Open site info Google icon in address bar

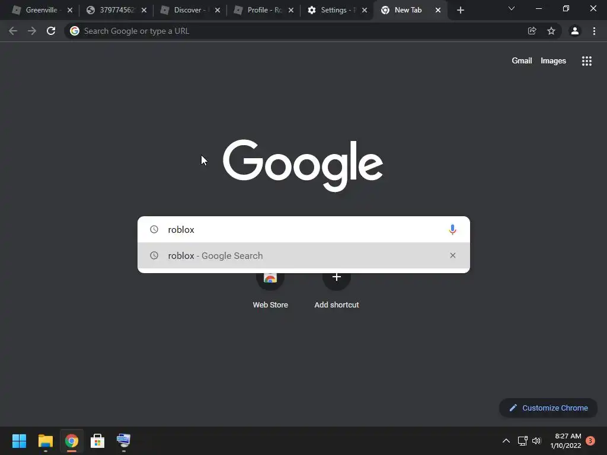pos(75,31)
